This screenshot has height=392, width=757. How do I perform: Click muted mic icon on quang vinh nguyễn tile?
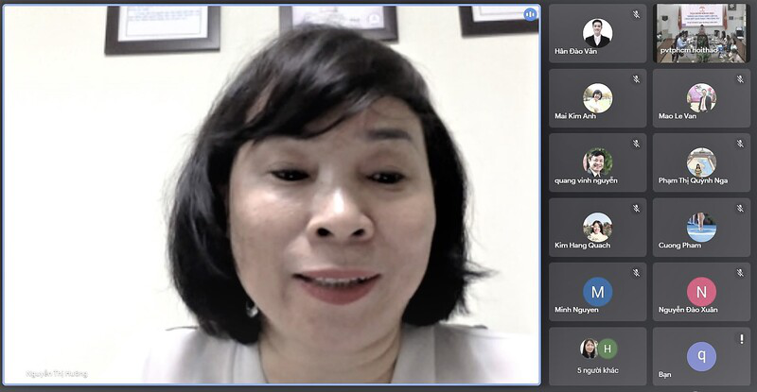click(637, 144)
